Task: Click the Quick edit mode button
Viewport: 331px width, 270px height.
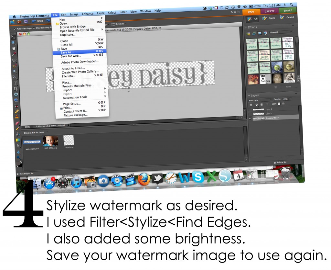Action: click(x=269, y=18)
